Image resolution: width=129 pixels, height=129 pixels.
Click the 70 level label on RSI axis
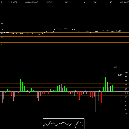(x=2, y=30)
